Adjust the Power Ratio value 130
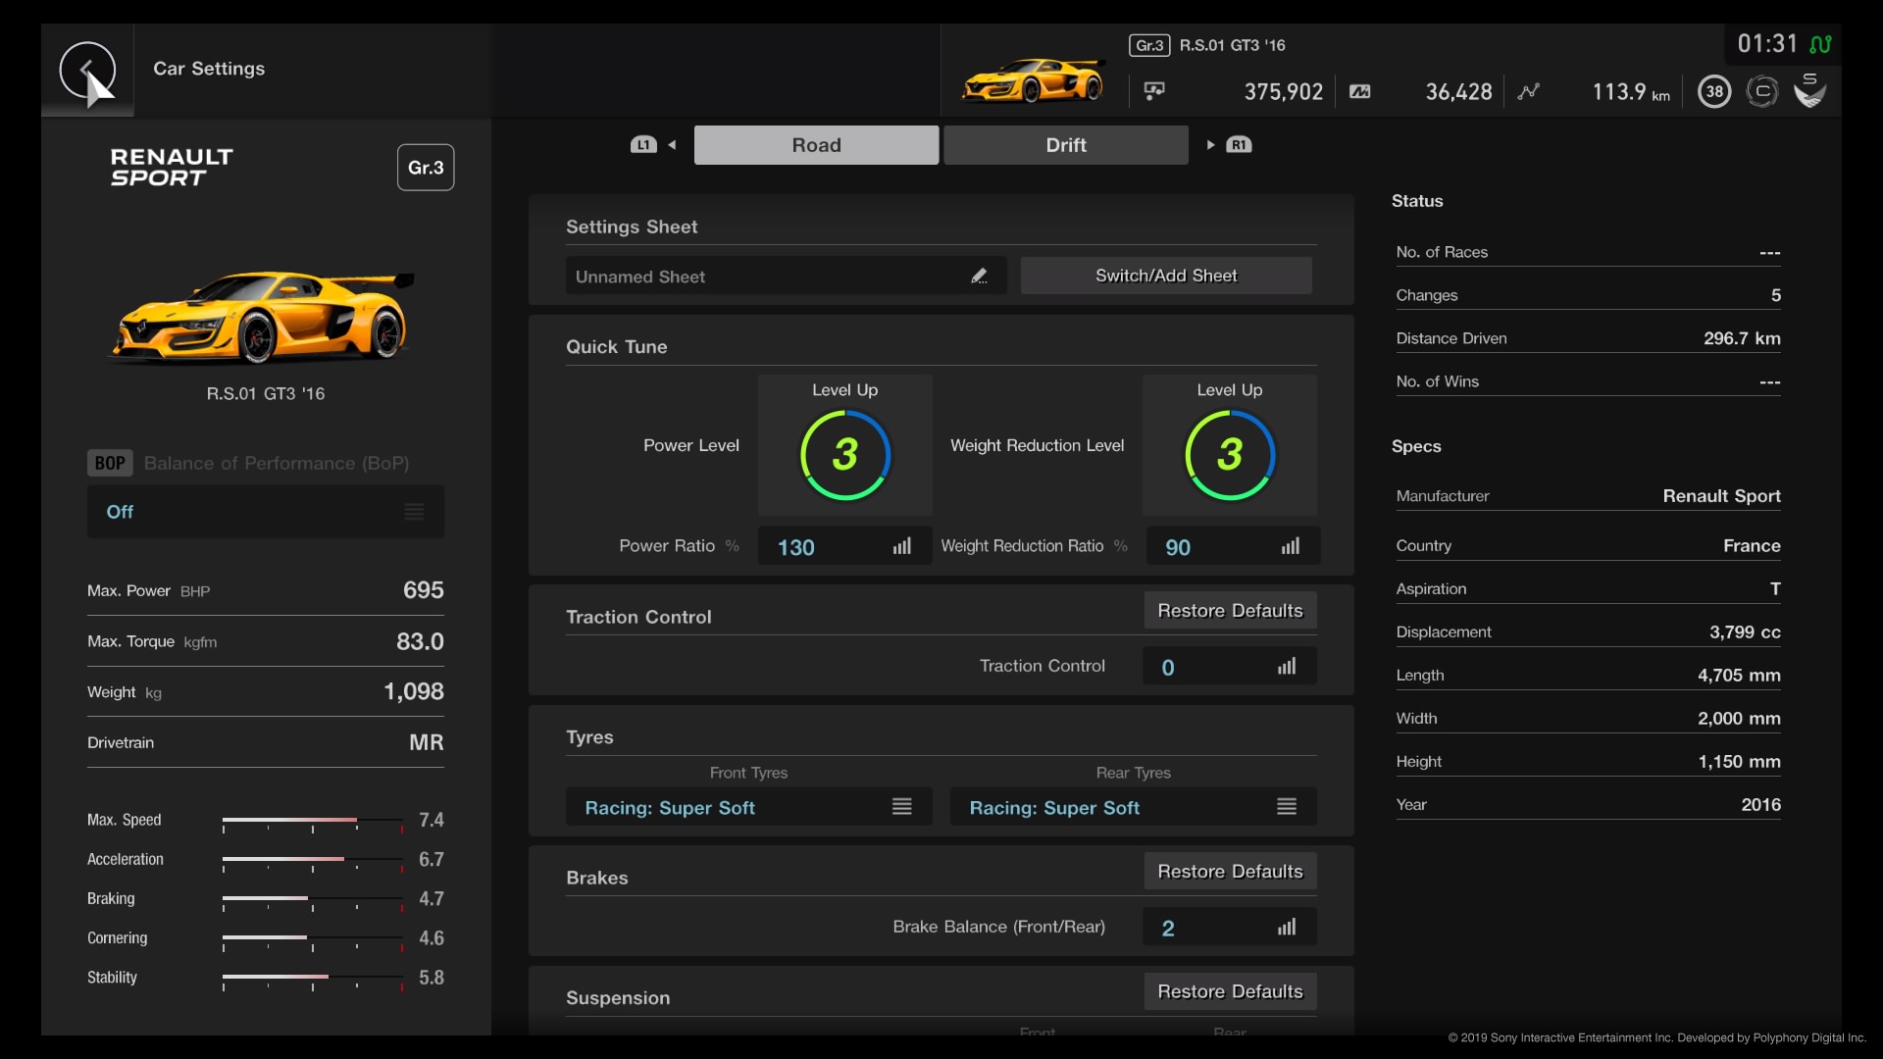Viewport: 1883px width, 1059px height. coord(845,546)
